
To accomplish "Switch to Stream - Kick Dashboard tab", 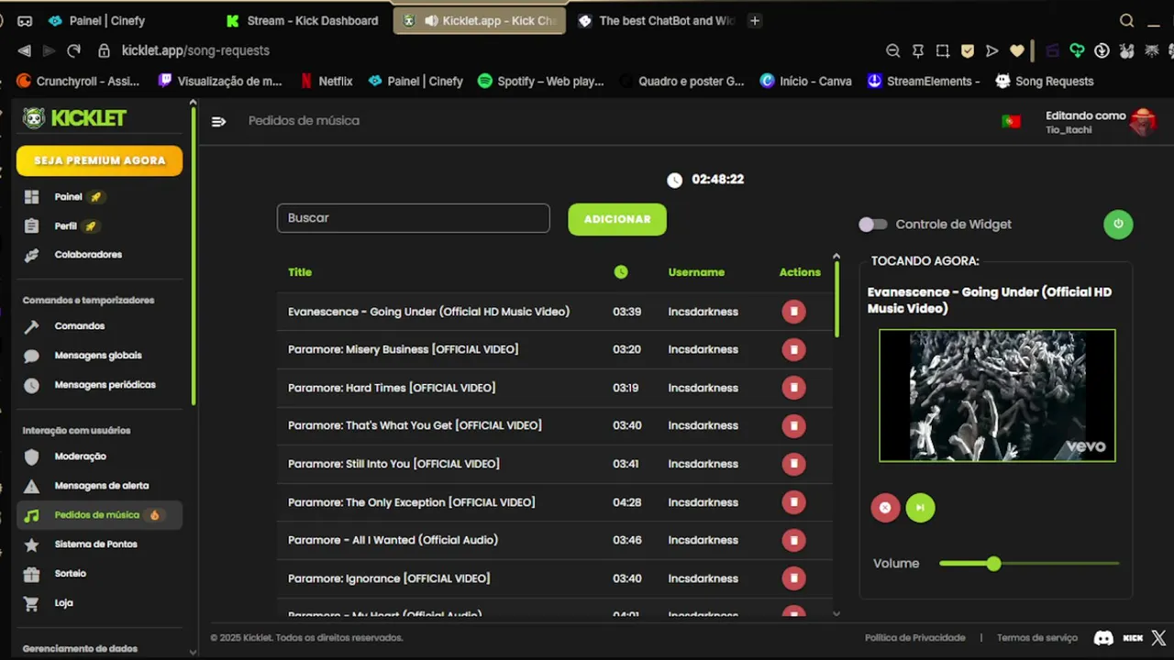I will pyautogui.click(x=303, y=20).
